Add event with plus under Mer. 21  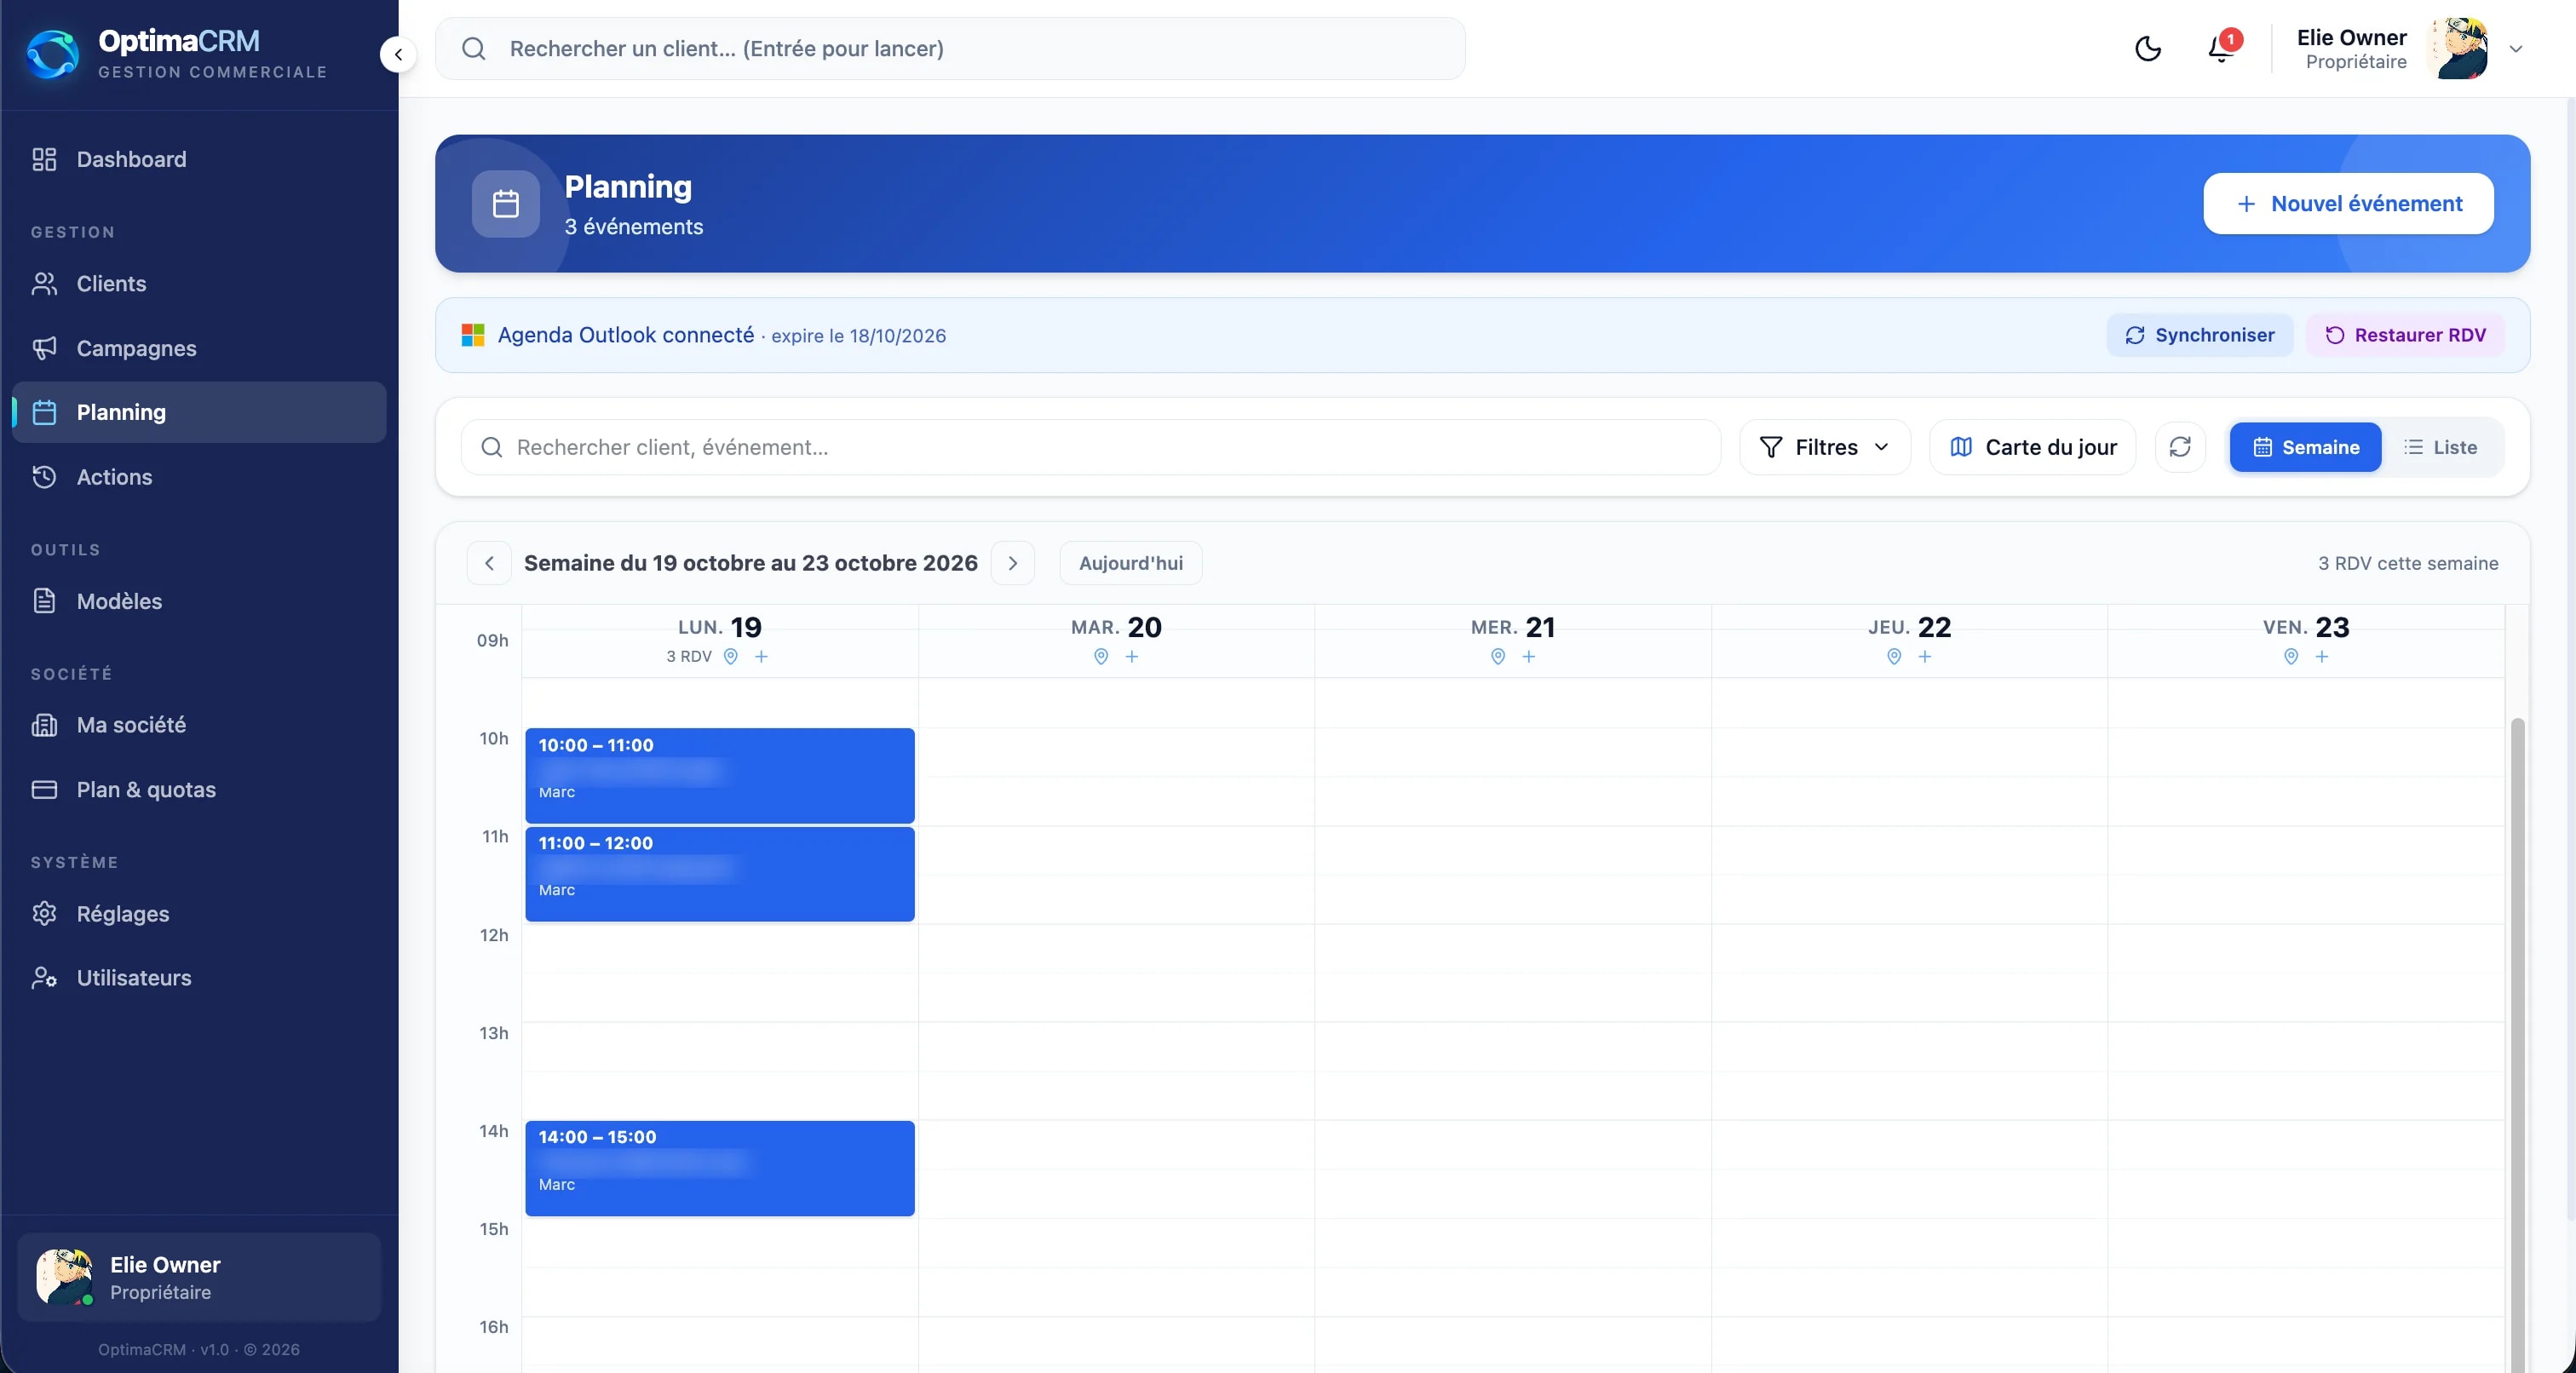pos(1529,657)
